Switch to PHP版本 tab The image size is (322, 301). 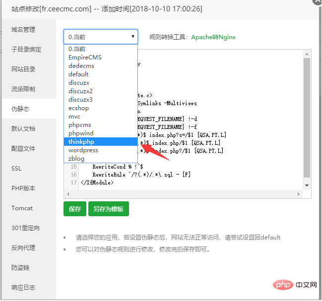pos(29,188)
